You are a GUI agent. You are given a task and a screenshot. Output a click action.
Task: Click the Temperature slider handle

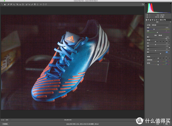tap(154, 29)
